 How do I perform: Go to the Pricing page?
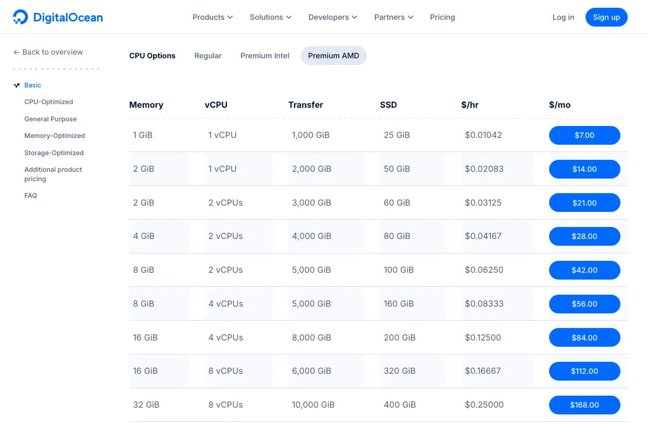[x=442, y=17]
